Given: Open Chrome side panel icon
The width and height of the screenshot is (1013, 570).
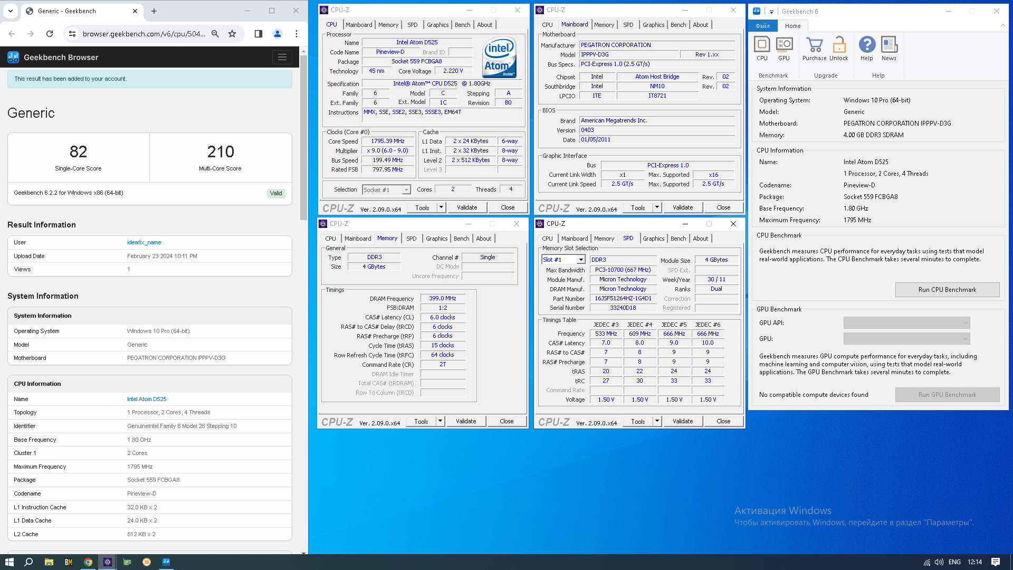Looking at the screenshot, I should pos(258,34).
